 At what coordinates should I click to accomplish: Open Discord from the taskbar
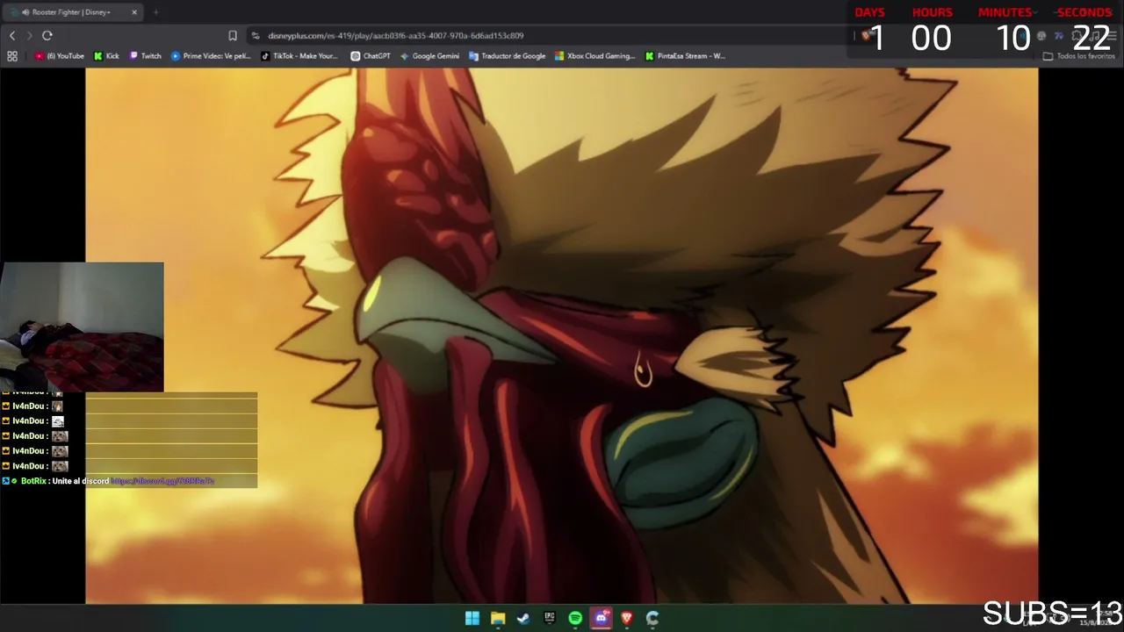[x=601, y=618]
